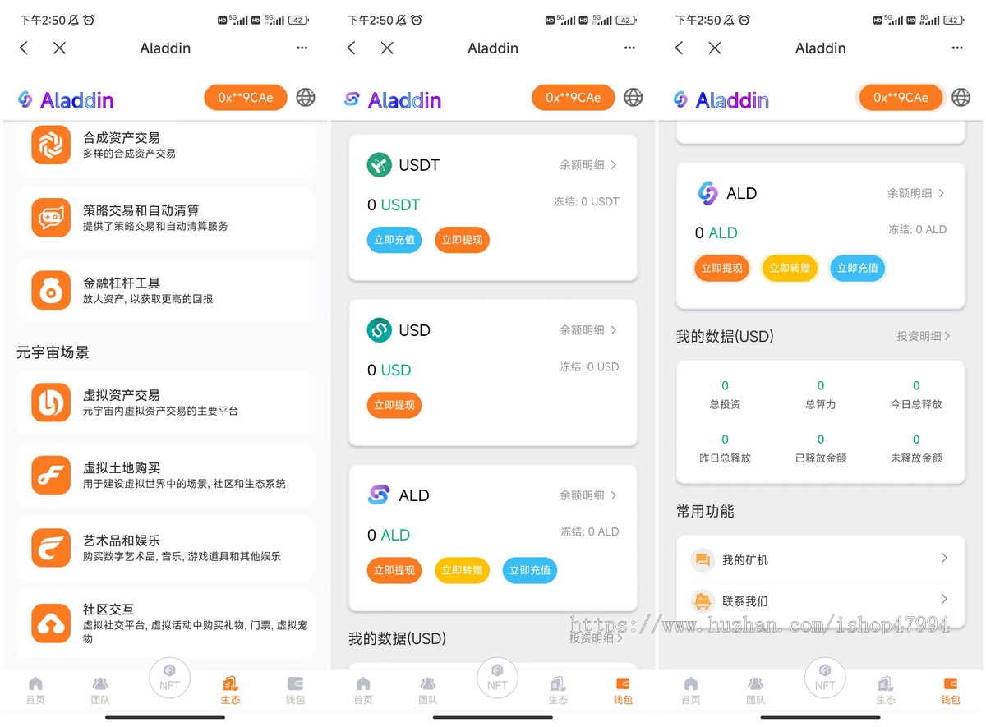Go back with arrow in middle screen
This screenshot has width=986, height=727.
pyautogui.click(x=352, y=48)
